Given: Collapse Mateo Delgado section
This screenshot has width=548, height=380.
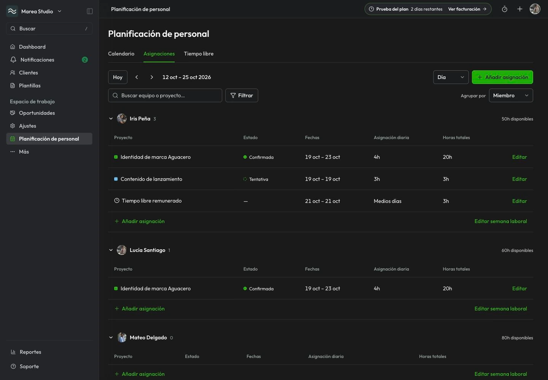Looking at the screenshot, I should (111, 337).
